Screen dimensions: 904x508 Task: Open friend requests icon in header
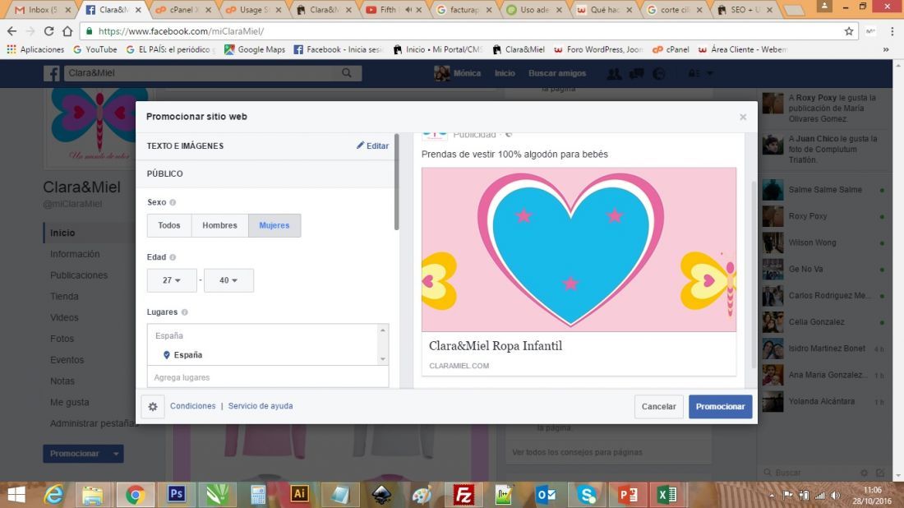614,73
